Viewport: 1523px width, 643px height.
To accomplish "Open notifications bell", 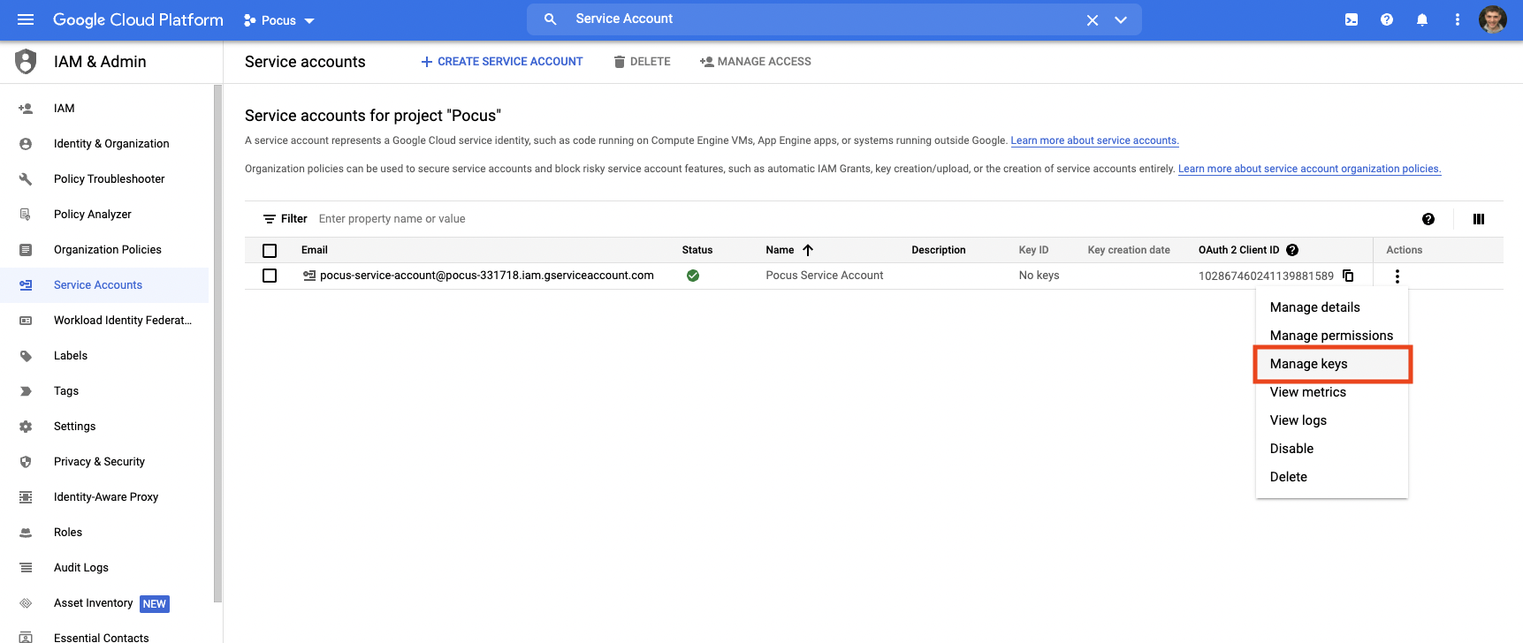I will (x=1422, y=19).
